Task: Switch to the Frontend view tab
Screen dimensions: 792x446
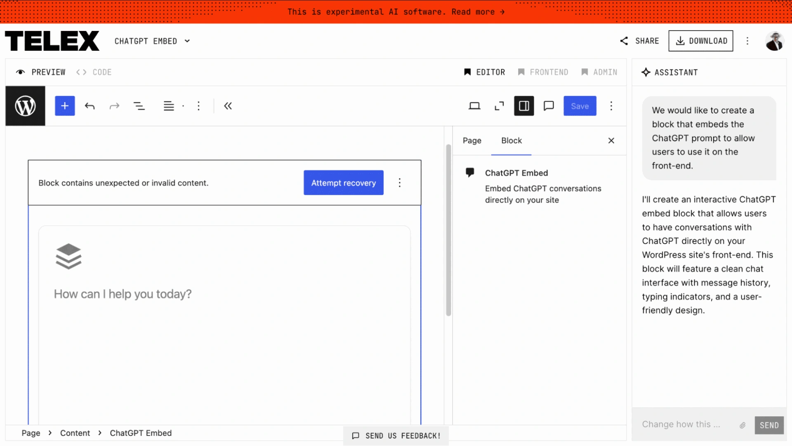Action: 543,72
